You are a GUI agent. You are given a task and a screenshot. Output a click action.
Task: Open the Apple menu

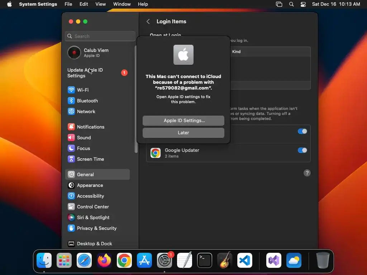tap(9, 4)
